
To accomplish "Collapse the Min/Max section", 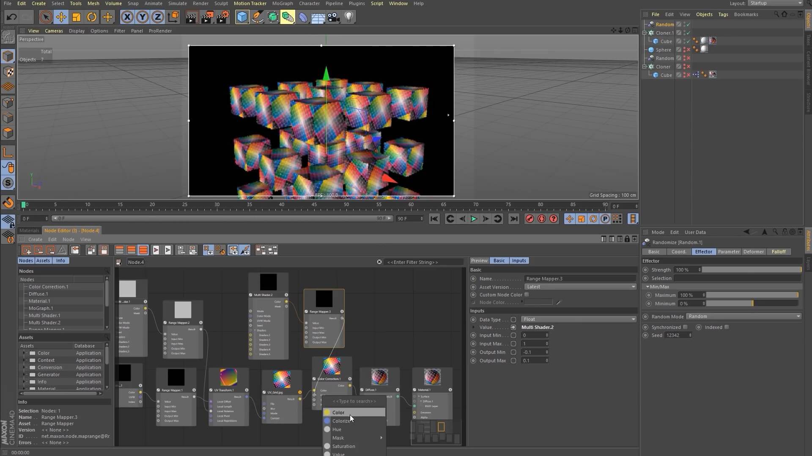I will pyautogui.click(x=647, y=287).
